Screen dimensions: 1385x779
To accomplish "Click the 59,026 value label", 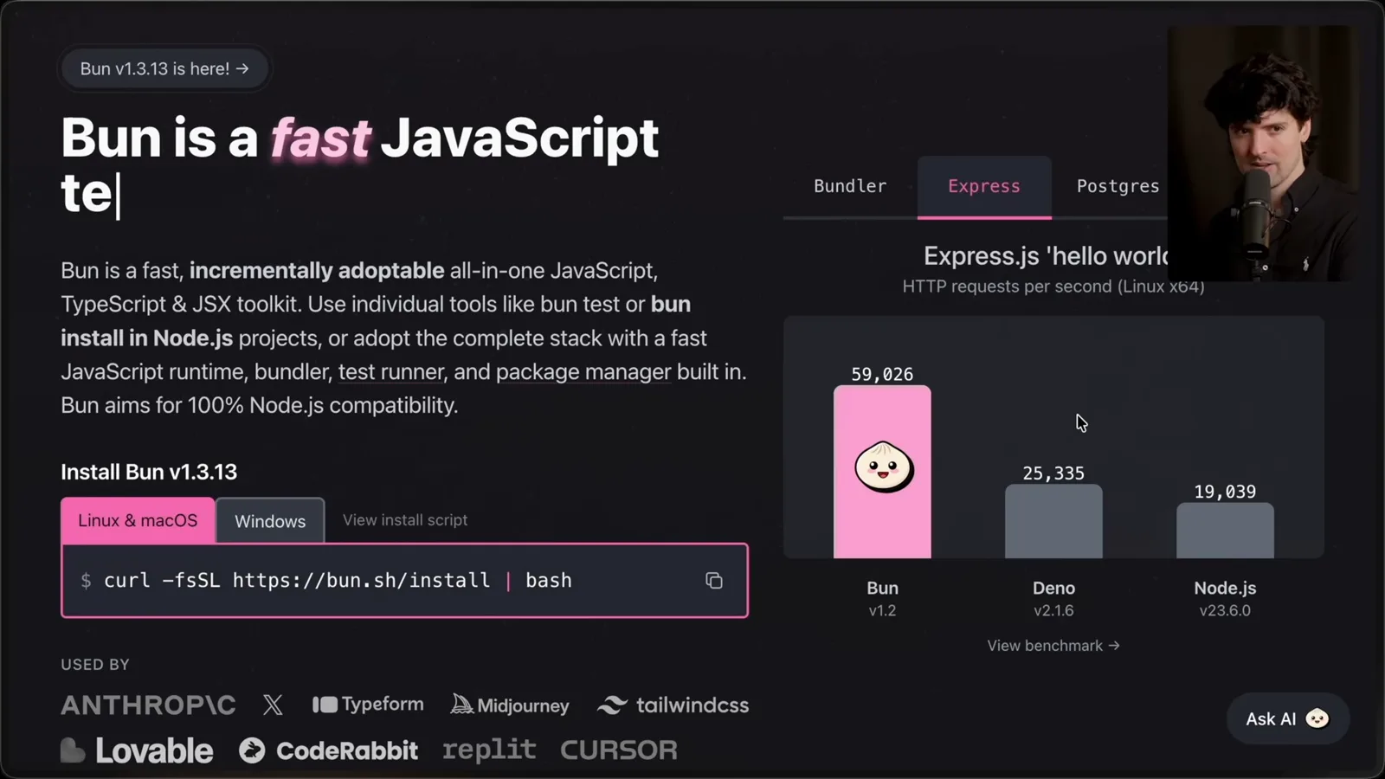I will tap(882, 374).
